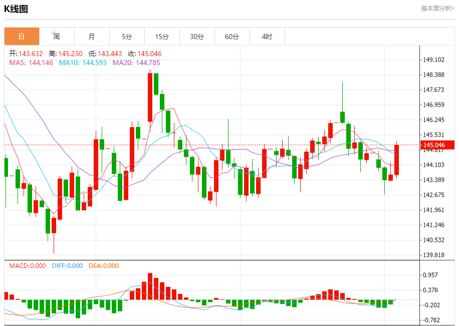This screenshot has height=326, width=459.
Task: Click the current price tag 145.046
Action: 437,145
